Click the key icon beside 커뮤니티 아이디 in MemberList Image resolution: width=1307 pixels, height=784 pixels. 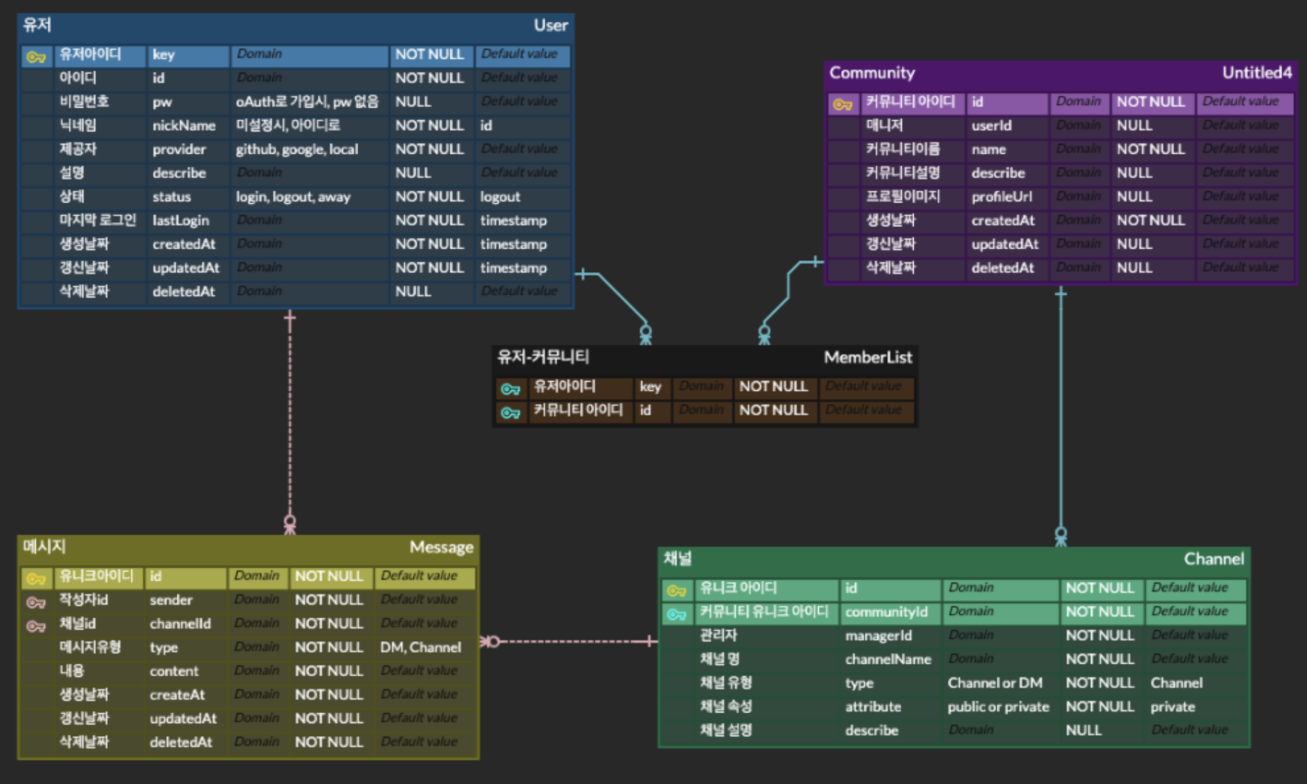[x=510, y=413]
